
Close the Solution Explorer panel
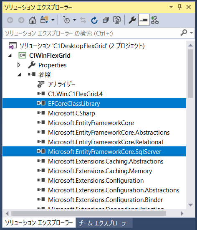point(189,7)
